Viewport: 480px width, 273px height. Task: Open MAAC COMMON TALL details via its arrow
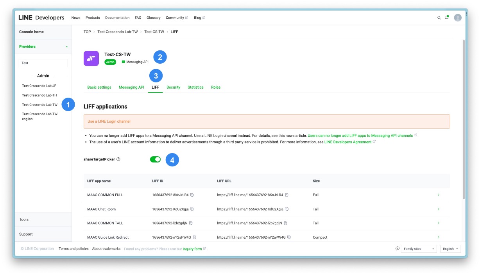(x=439, y=223)
